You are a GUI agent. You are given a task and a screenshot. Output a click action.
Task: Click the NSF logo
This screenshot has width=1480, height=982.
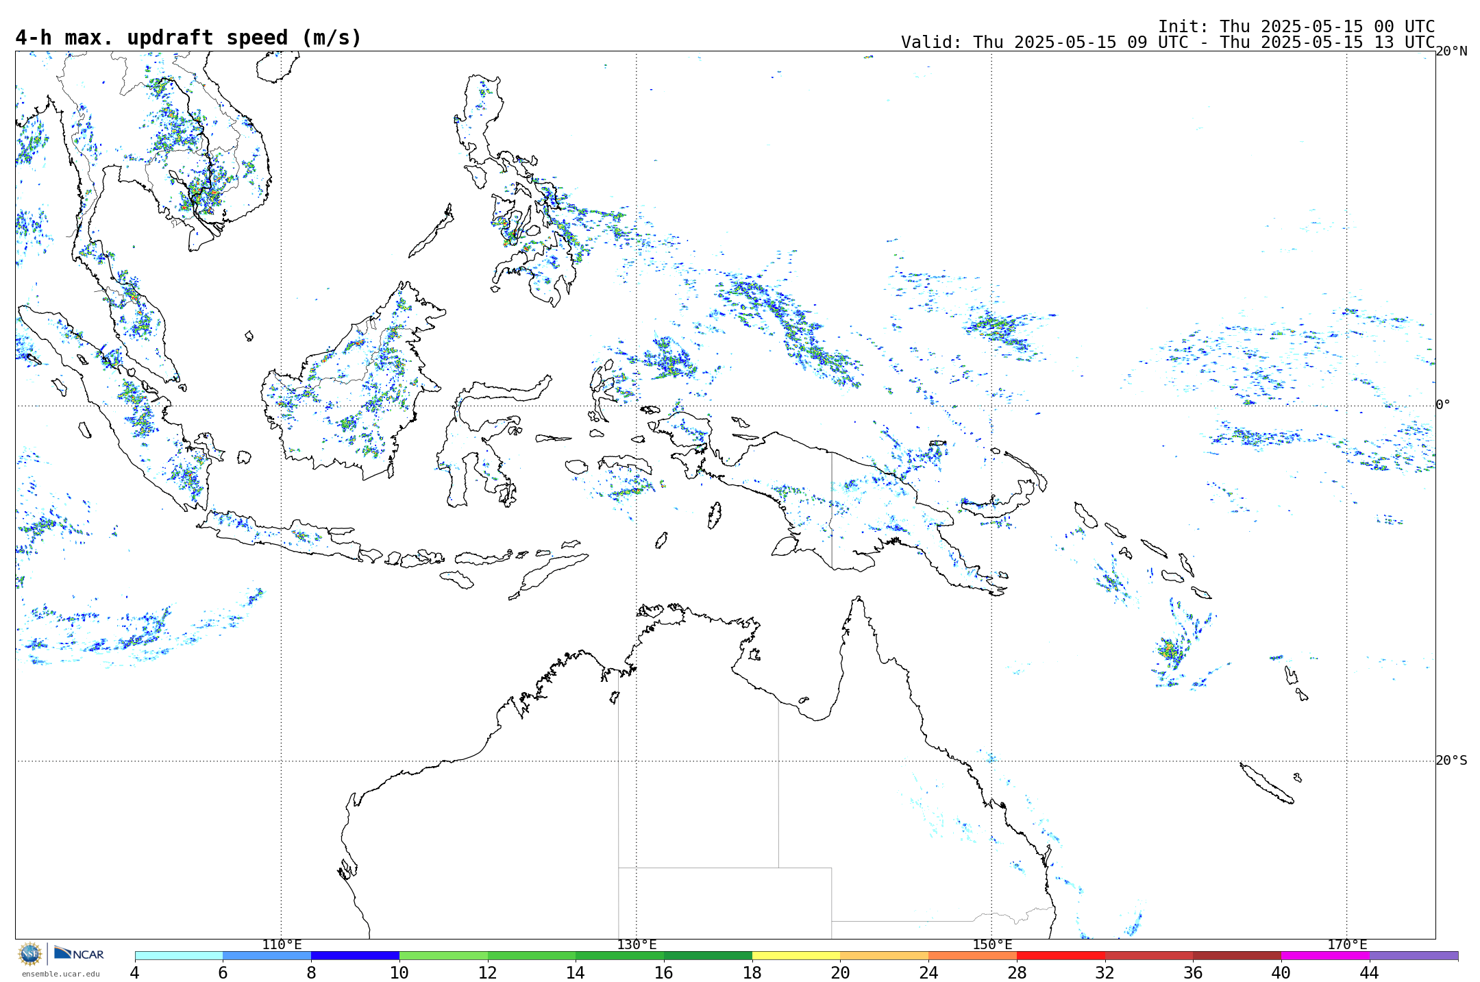tap(29, 953)
